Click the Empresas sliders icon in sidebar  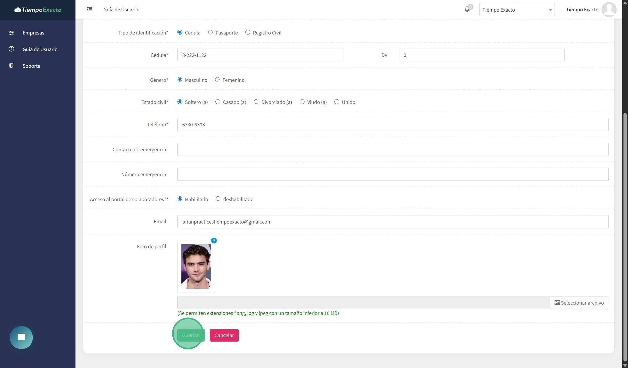11,33
